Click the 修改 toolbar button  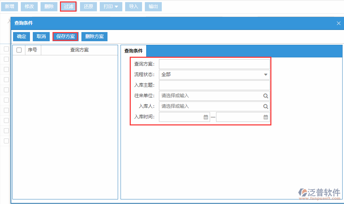[x=29, y=6]
